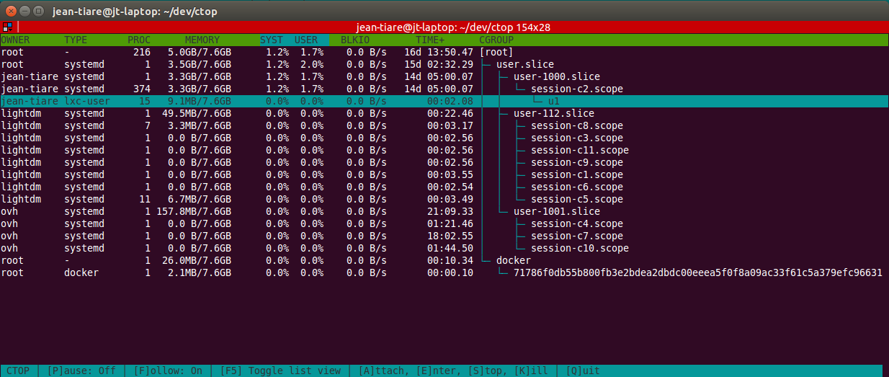Click the CTOP label in the status bar

[x=18, y=371]
